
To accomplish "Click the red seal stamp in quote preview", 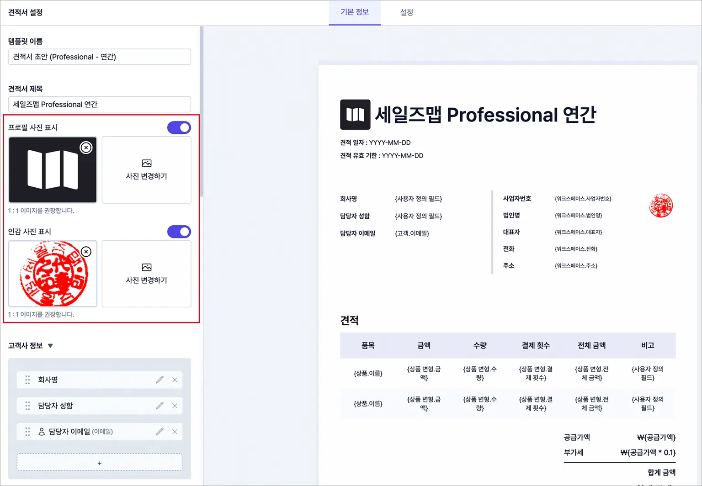I will pyautogui.click(x=661, y=206).
